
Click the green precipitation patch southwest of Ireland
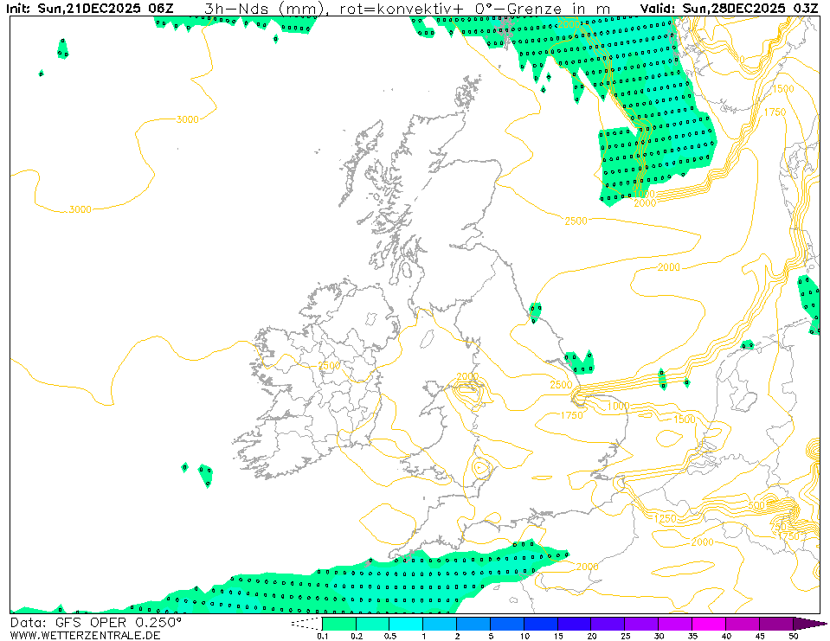tap(205, 474)
